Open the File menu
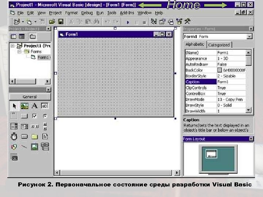Image resolution: width=263 pixels, height=197 pixels. coord(20,13)
